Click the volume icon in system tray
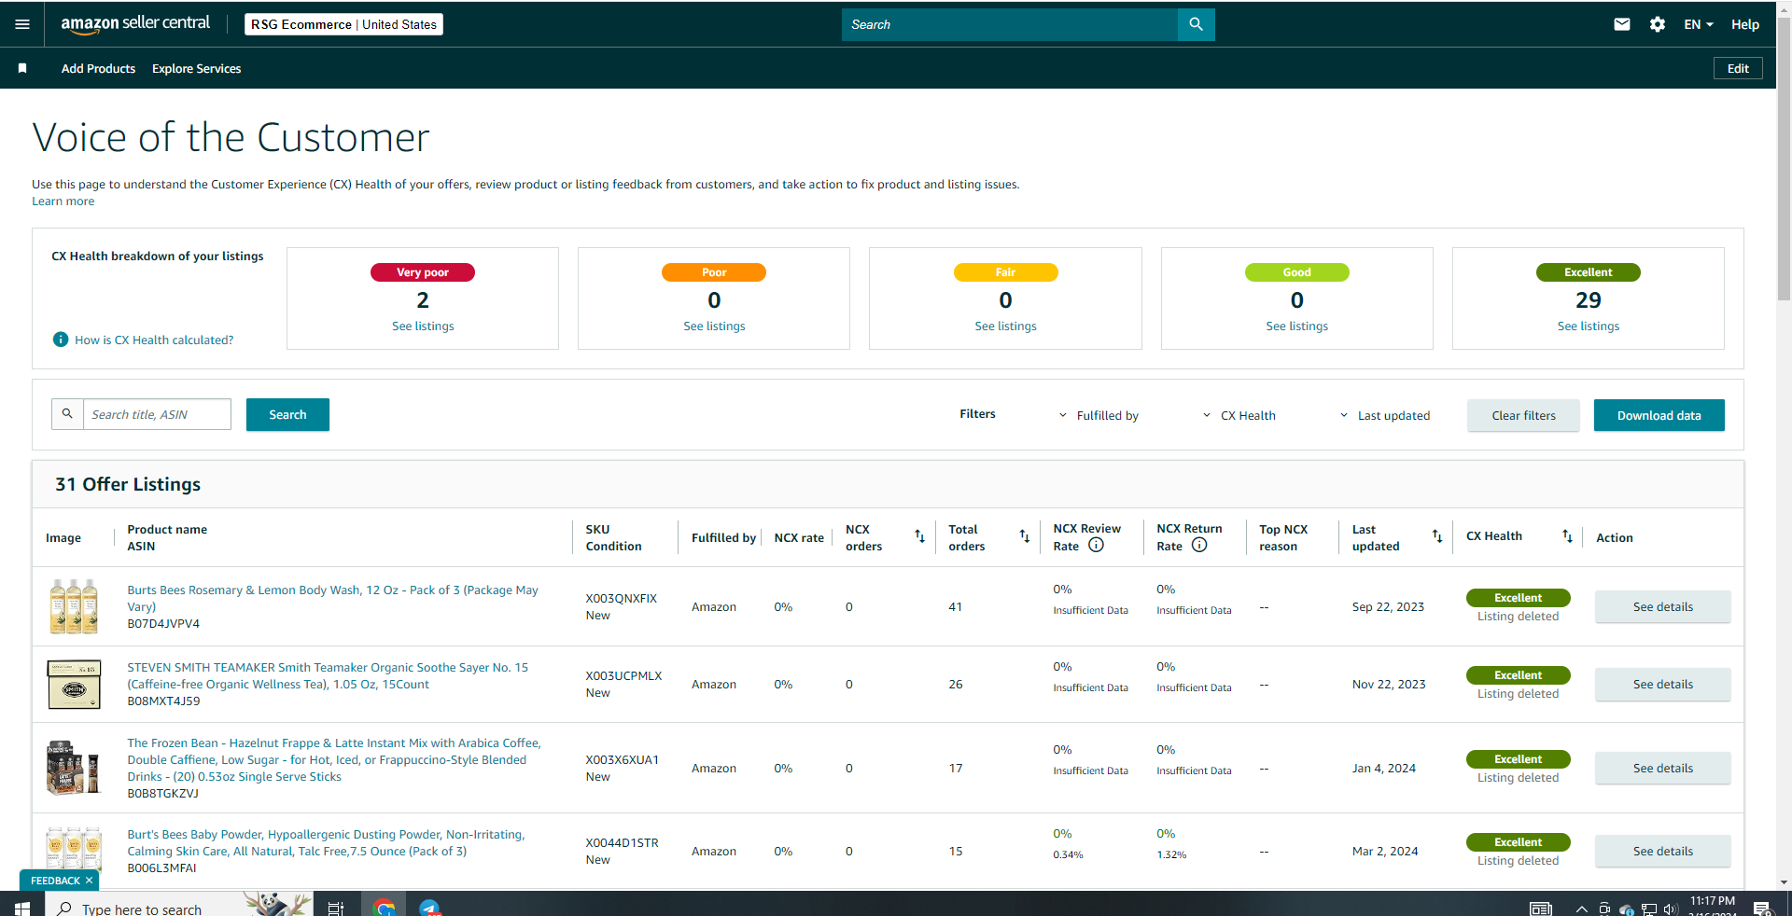Screen dimensions: 1792x916 click(x=1670, y=909)
